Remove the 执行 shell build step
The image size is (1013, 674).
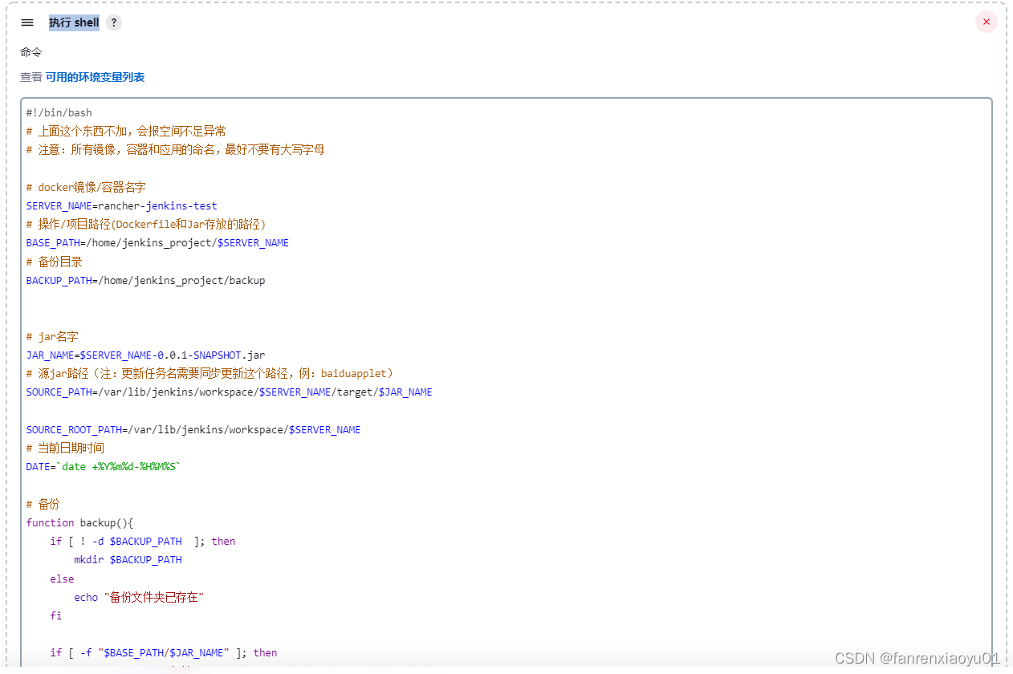click(987, 22)
